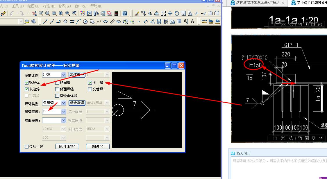The width and height of the screenshot is (327, 179).
Task: Select the Stretch tool
Action: (x=190, y=13)
